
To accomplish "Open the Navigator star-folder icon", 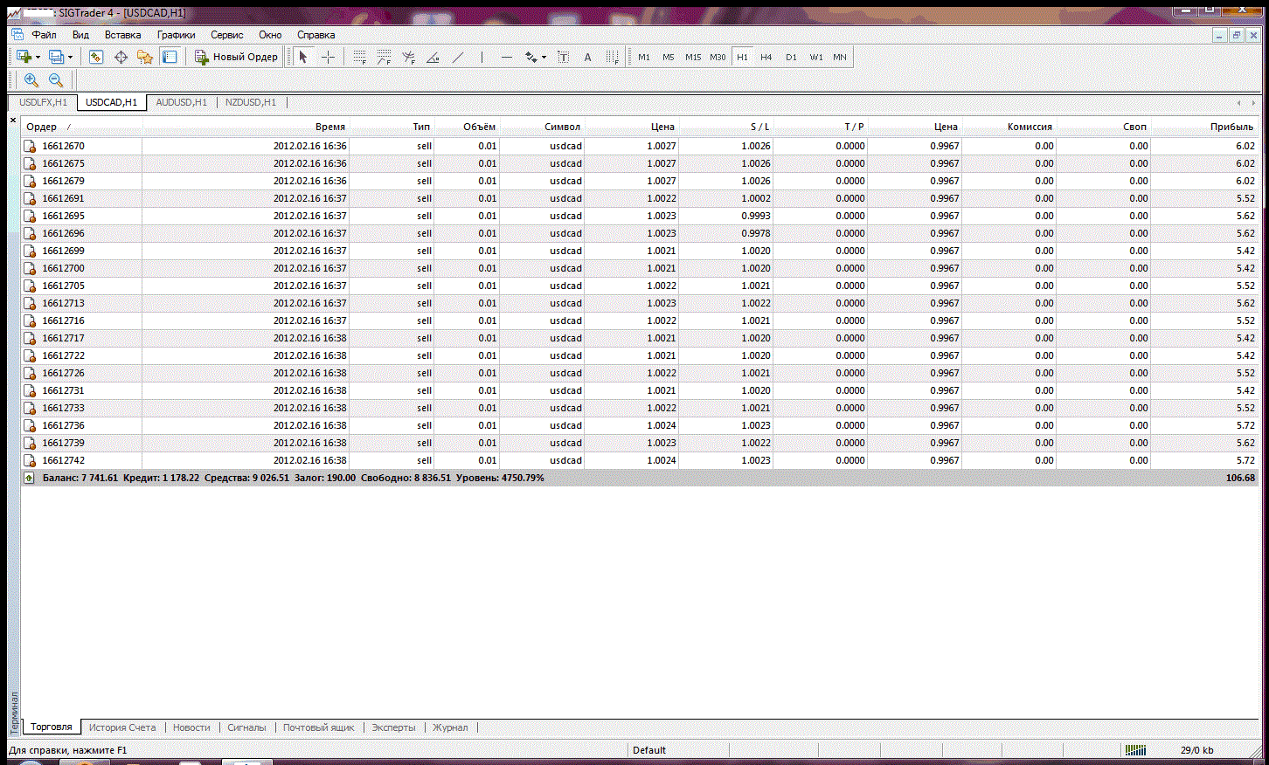I will pyautogui.click(x=145, y=57).
